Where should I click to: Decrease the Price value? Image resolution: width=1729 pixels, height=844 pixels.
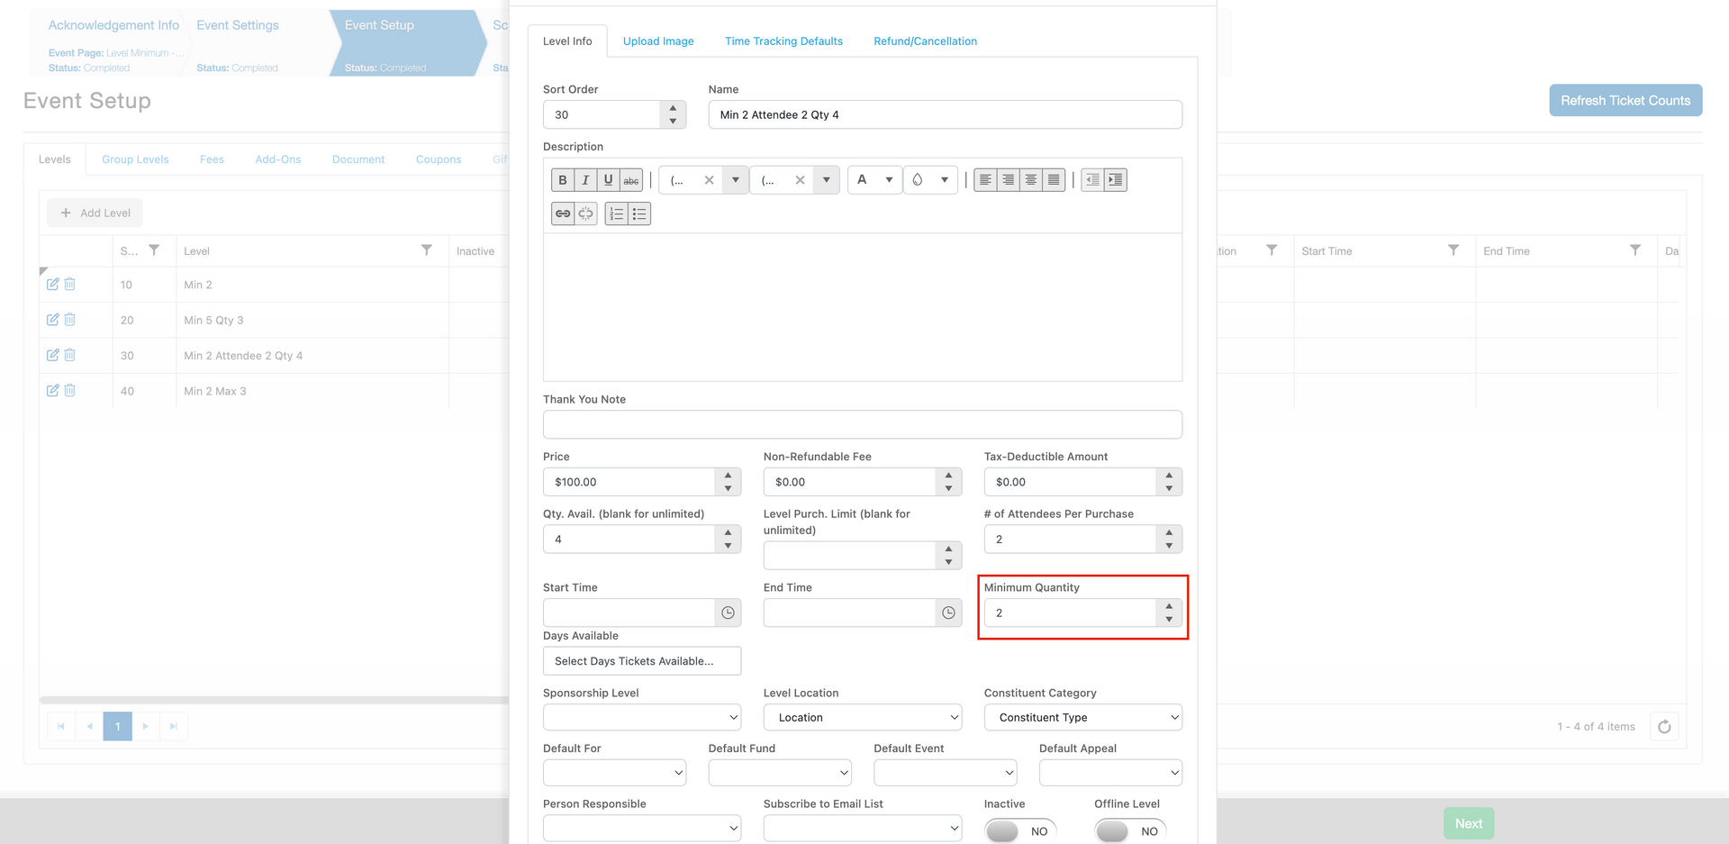[x=728, y=488]
